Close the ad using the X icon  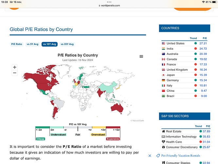click(x=150, y=156)
